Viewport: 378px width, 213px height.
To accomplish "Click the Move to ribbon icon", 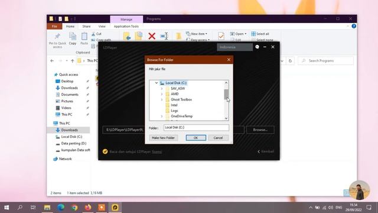I will 127,36.
